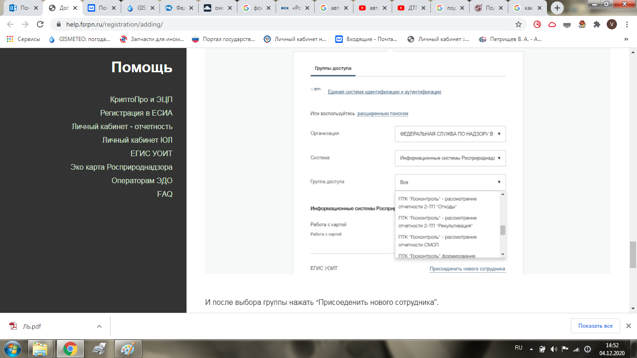Open the Сервисы apps shortcut
This screenshot has height=358, width=637.
pyautogui.click(x=23, y=40)
